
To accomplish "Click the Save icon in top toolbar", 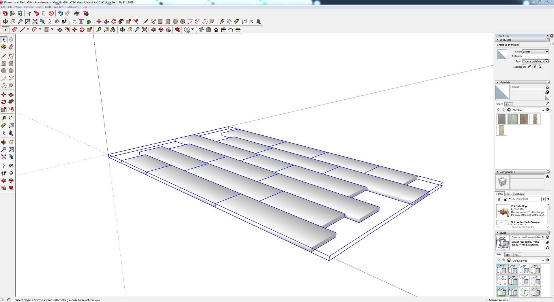I will click(20, 13).
